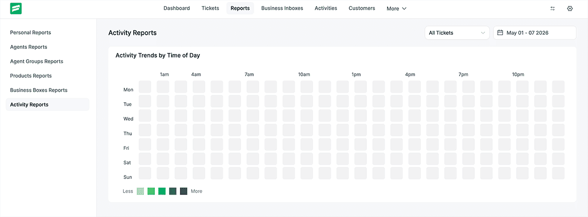Click the Mon row label
Image resolution: width=588 pixels, height=217 pixels.
coord(128,90)
